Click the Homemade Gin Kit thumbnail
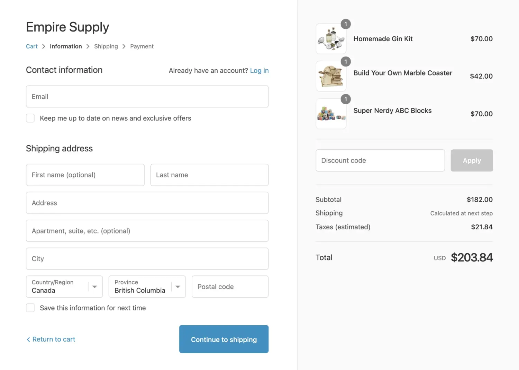Image resolution: width=519 pixels, height=370 pixels. (331, 39)
